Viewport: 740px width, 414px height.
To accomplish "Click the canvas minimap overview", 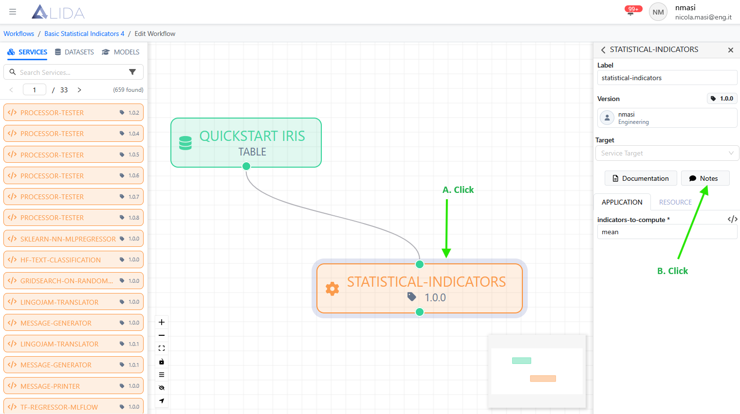I will pyautogui.click(x=537, y=371).
